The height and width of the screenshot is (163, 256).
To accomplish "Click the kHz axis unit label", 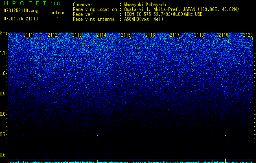I will click(4, 33).
